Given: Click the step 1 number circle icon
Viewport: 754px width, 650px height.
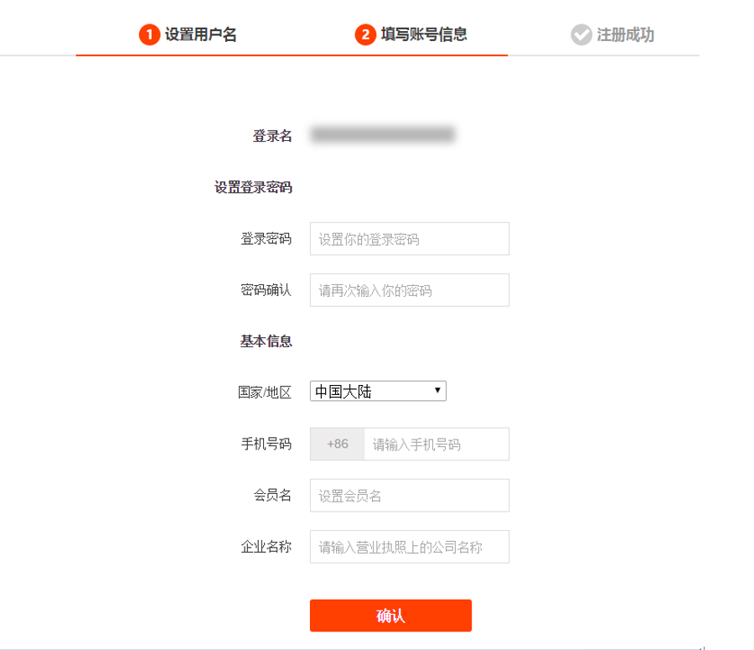Looking at the screenshot, I should 150,34.
